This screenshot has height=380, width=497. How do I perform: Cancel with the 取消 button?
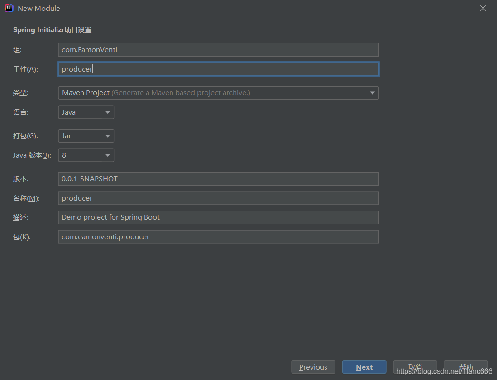(415, 367)
